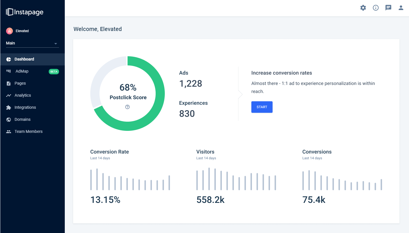The width and height of the screenshot is (409, 233).
Task: Go to the Domains section
Action: tap(22, 119)
